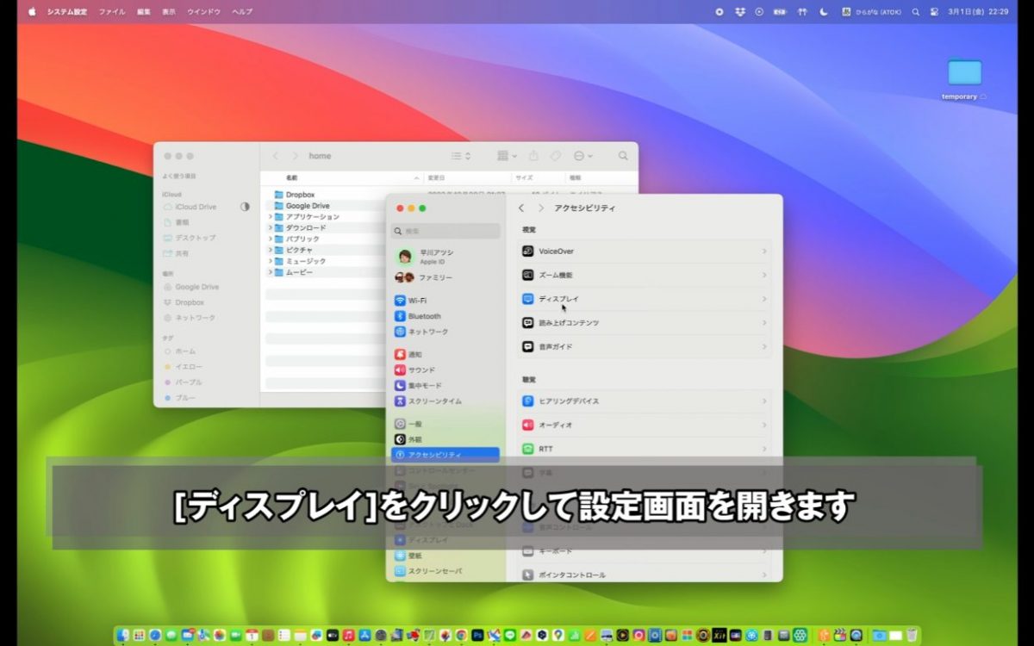1034x646 pixels.
Task: Open the オーディオ accessibility row
Action: pos(645,425)
